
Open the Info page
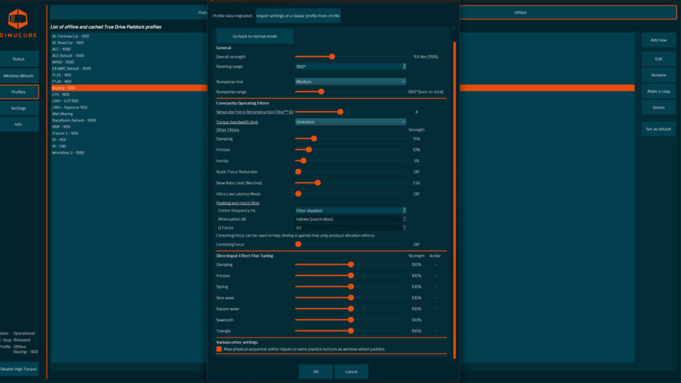pyautogui.click(x=19, y=124)
